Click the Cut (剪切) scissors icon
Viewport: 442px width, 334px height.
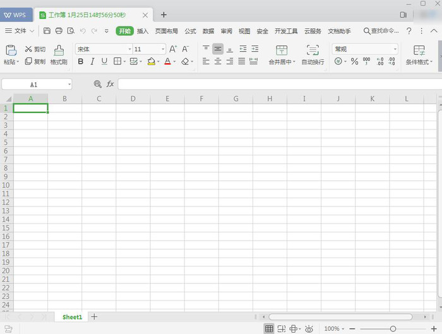[x=28, y=49]
